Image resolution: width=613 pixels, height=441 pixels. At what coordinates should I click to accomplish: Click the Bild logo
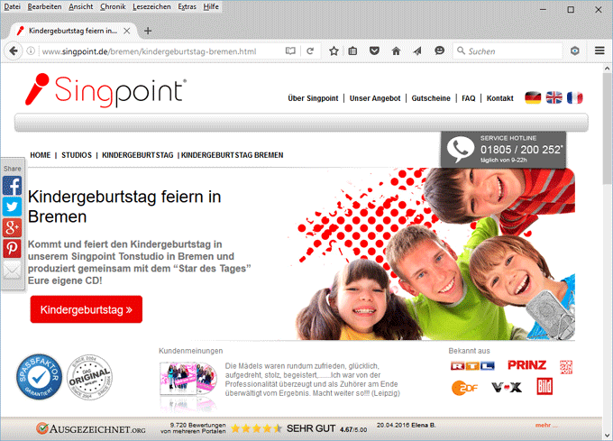(544, 387)
